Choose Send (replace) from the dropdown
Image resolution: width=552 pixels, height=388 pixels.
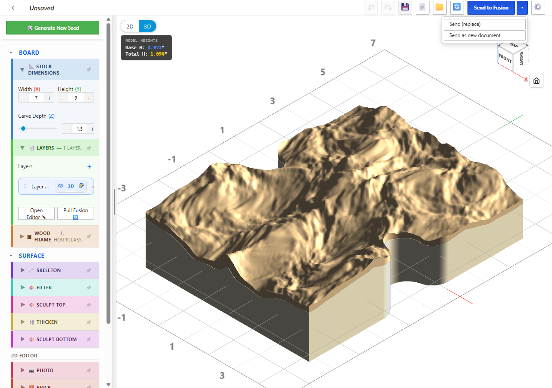coord(485,24)
